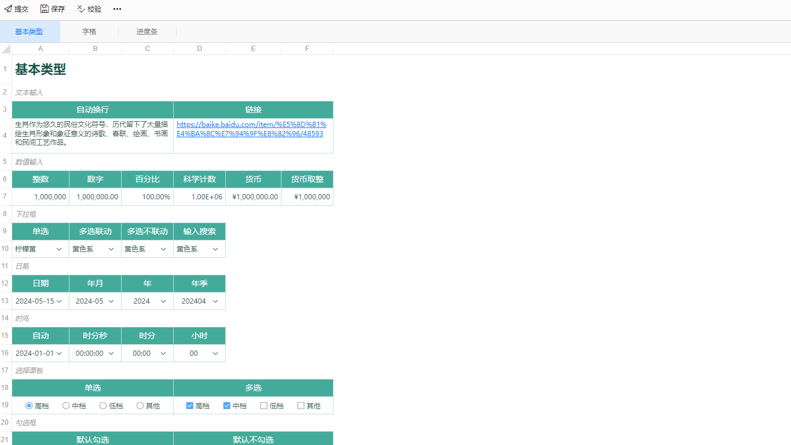Open the 00:00:00 time dropdown
This screenshot has height=445, width=791.
click(111, 353)
